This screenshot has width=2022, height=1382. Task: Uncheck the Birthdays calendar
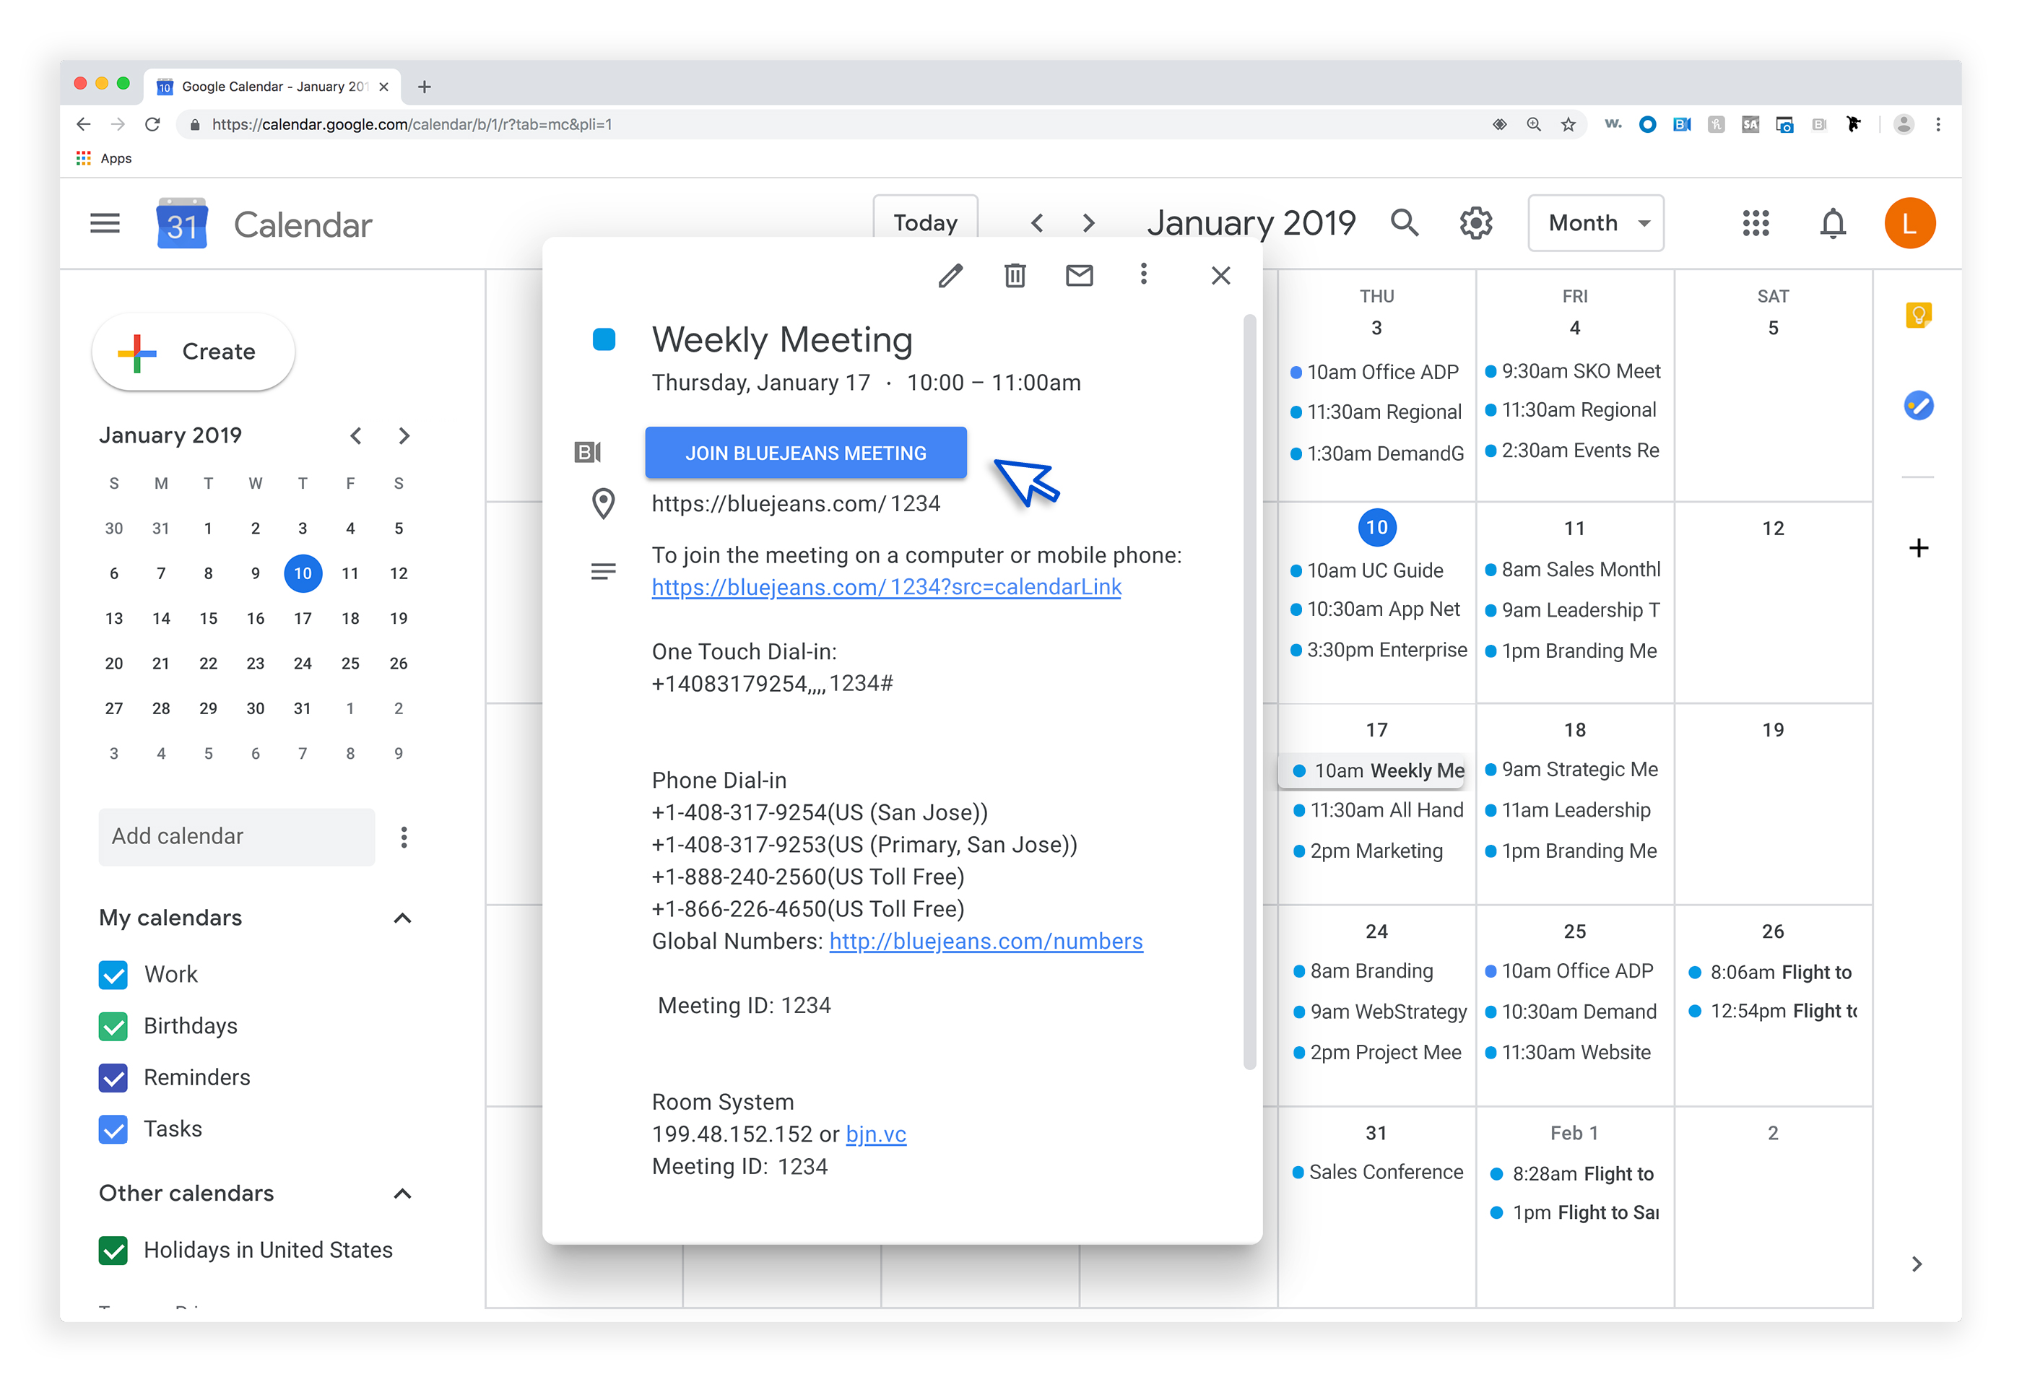coord(113,1026)
